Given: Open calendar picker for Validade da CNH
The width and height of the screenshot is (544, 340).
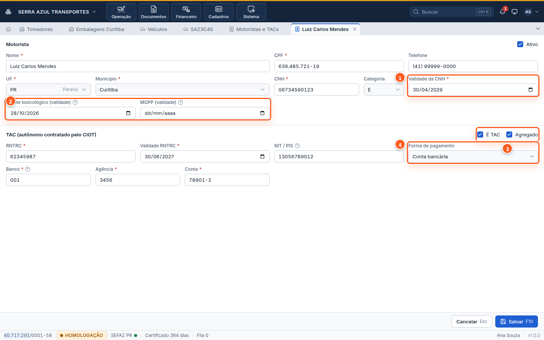Looking at the screenshot, I should [x=530, y=90].
